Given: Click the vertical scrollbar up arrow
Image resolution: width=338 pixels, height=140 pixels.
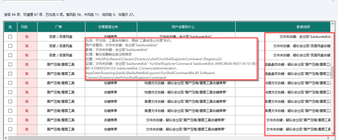Looking at the screenshot, I should 333,23.
